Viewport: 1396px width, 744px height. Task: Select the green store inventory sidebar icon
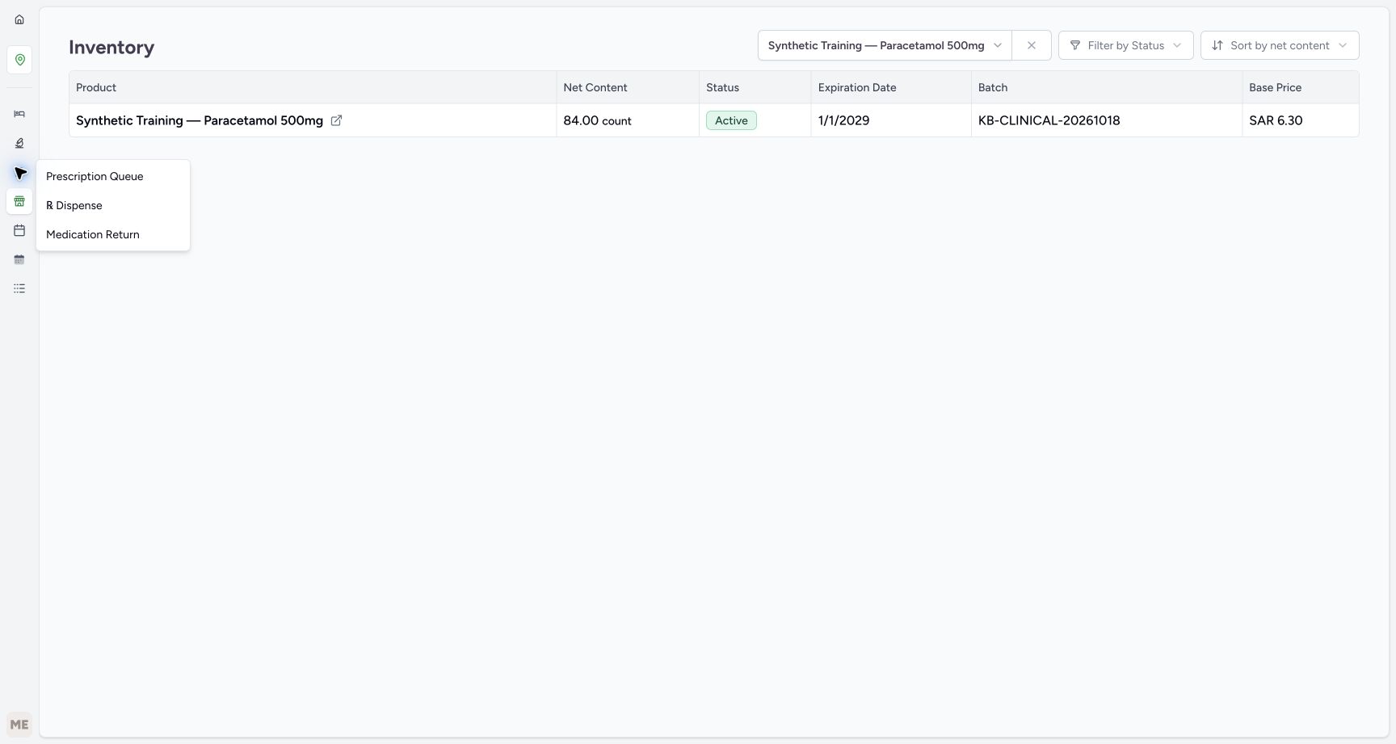pyautogui.click(x=19, y=201)
